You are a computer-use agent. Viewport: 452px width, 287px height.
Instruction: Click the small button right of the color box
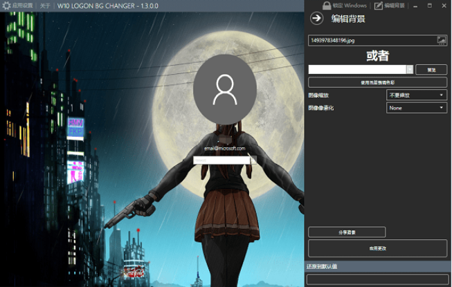tap(431, 70)
